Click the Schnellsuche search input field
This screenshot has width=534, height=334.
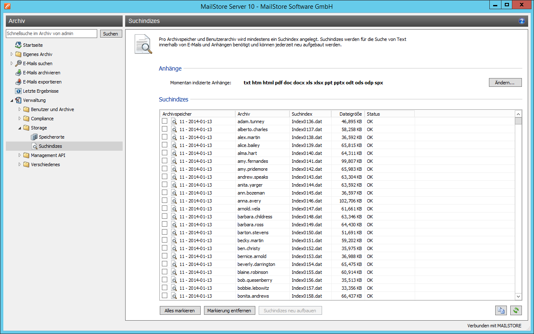coord(51,33)
